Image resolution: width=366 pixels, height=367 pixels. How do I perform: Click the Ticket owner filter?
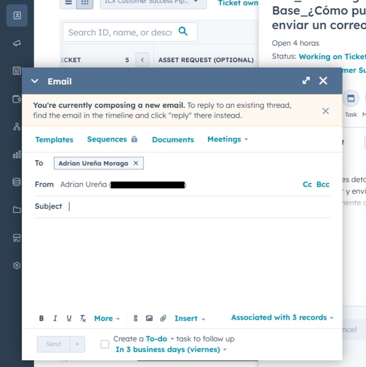(x=238, y=3)
